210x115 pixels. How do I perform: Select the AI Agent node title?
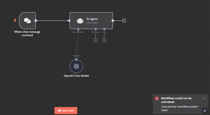pos(92,19)
